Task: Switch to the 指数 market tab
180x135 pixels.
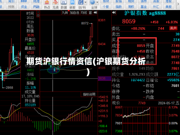Action: click(118, 7)
